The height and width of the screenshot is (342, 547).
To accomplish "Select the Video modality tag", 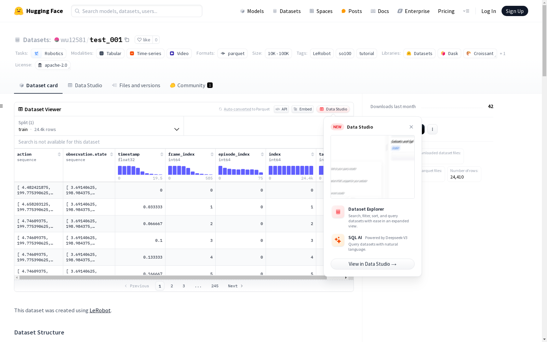I will [179, 53].
